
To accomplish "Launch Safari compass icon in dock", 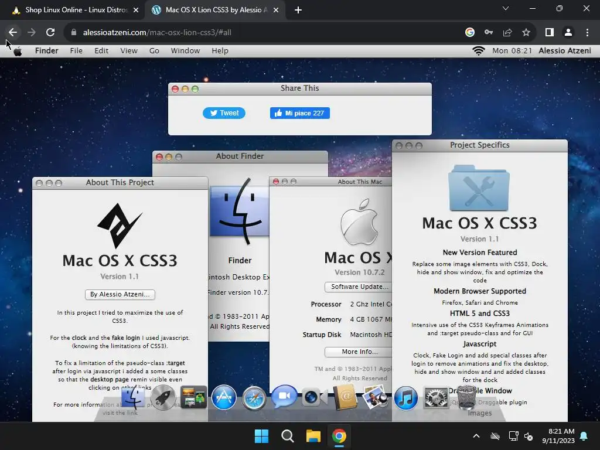I will (x=254, y=398).
